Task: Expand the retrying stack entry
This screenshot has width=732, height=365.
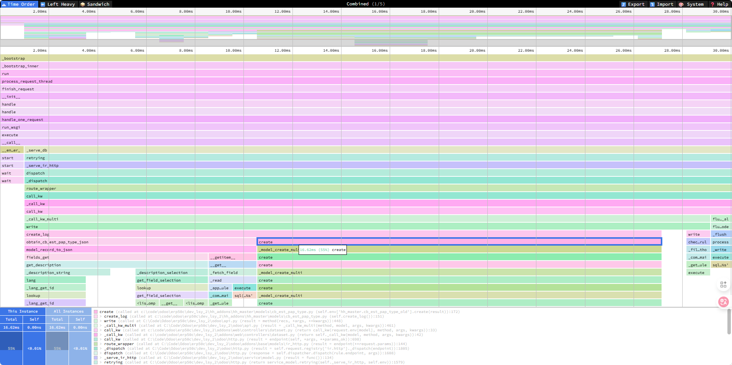Action: 101,362
